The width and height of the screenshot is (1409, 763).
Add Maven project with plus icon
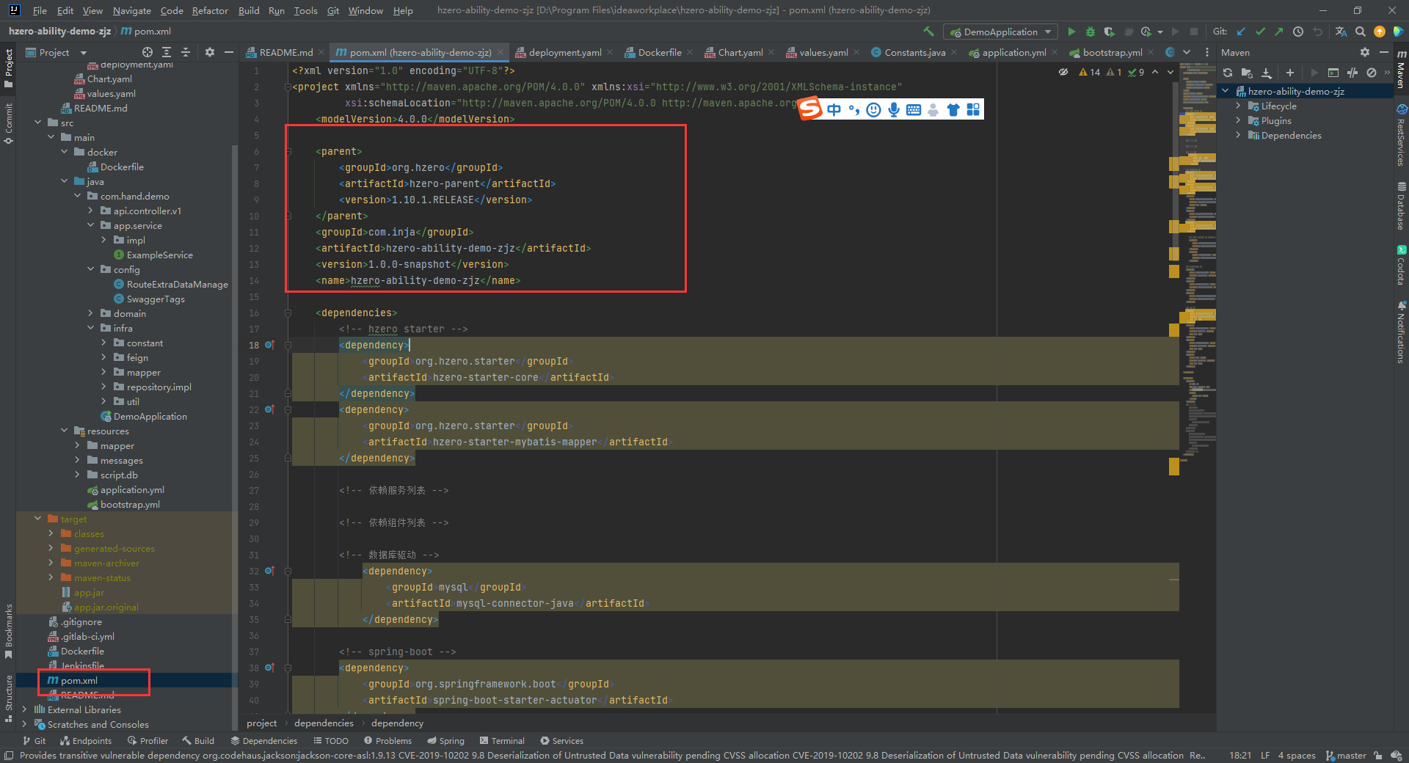click(1290, 73)
